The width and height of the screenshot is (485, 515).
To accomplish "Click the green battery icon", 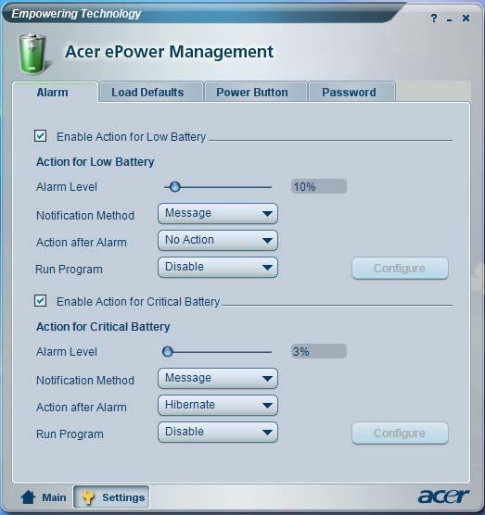I will click(32, 55).
